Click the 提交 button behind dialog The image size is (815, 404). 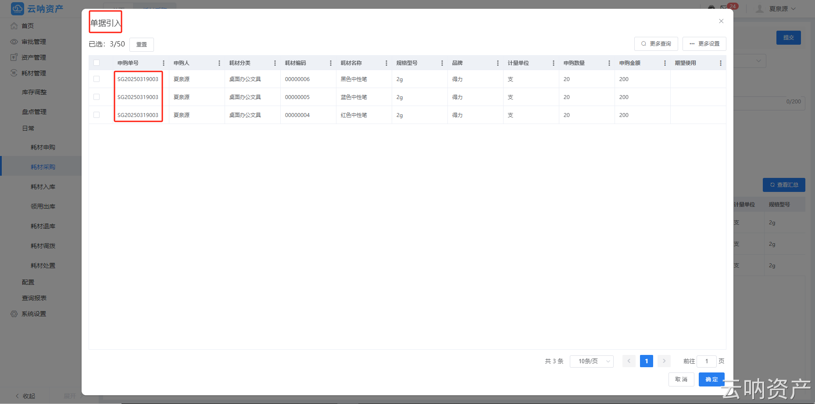789,38
